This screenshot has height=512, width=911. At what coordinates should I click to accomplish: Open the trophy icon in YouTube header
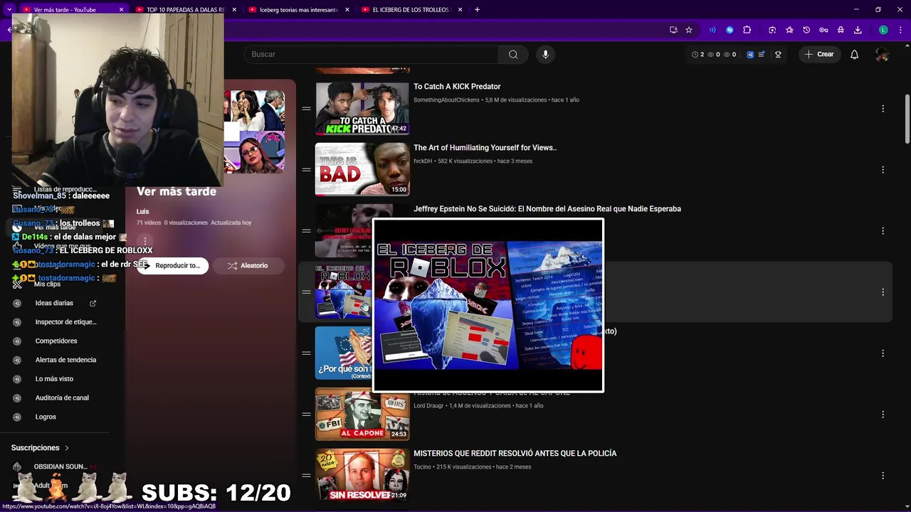click(778, 54)
